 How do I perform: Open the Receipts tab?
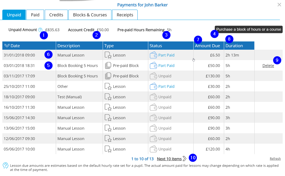coord(125,15)
